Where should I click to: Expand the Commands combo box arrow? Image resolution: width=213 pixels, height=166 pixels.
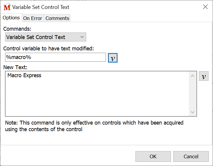pyautogui.click(x=82, y=37)
